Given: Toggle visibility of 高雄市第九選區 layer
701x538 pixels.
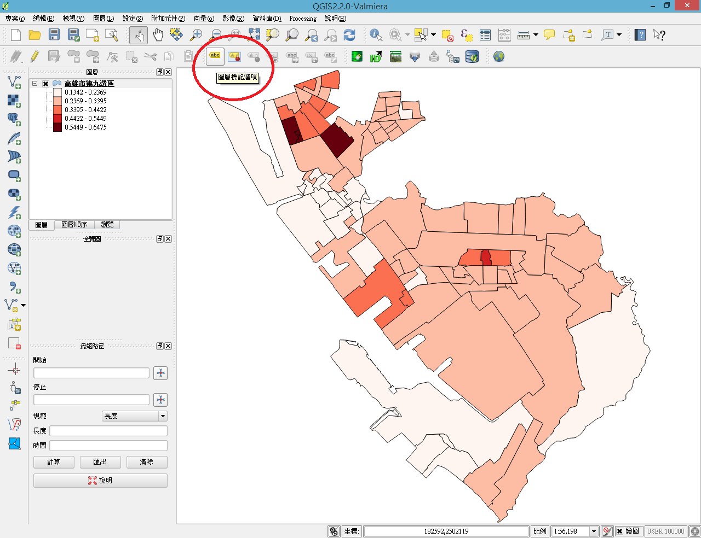Looking at the screenshot, I should tap(46, 84).
